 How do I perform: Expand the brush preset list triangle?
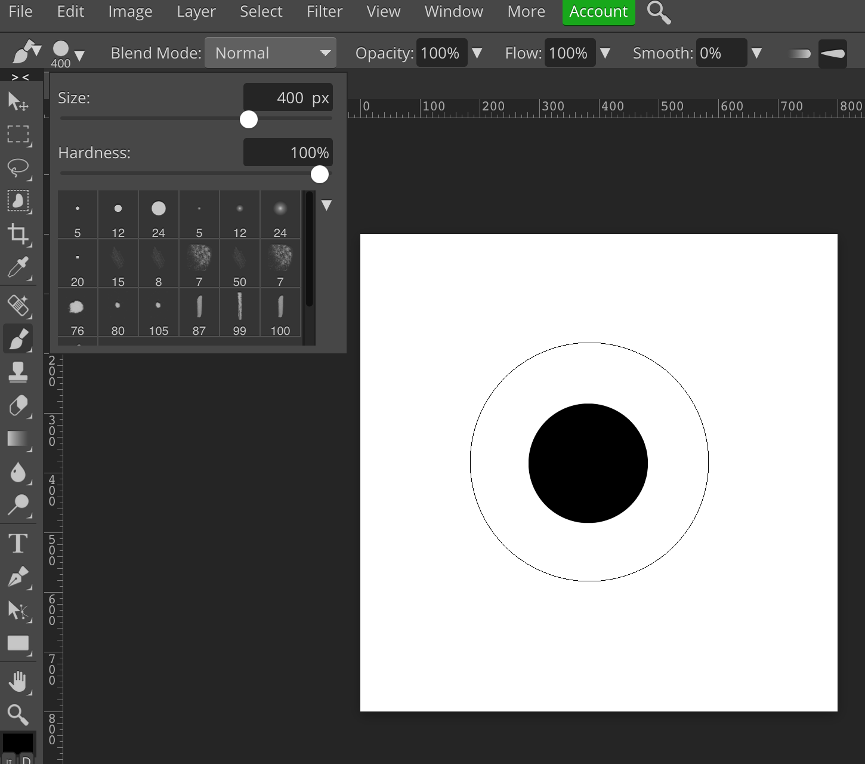click(x=326, y=205)
